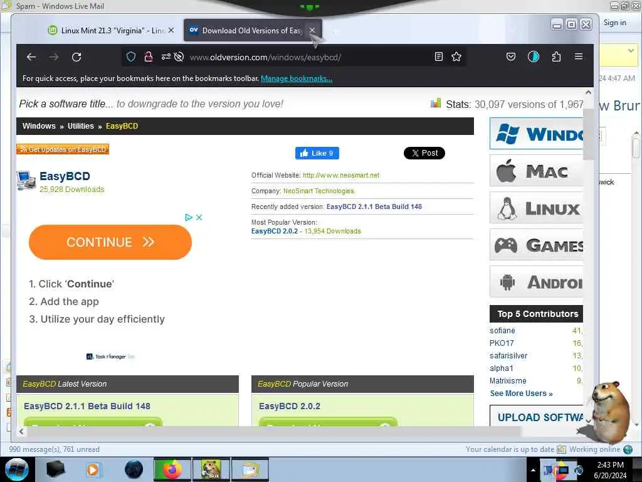
Task: Click the page vertical scrollbar up arrow
Action: pos(588,93)
